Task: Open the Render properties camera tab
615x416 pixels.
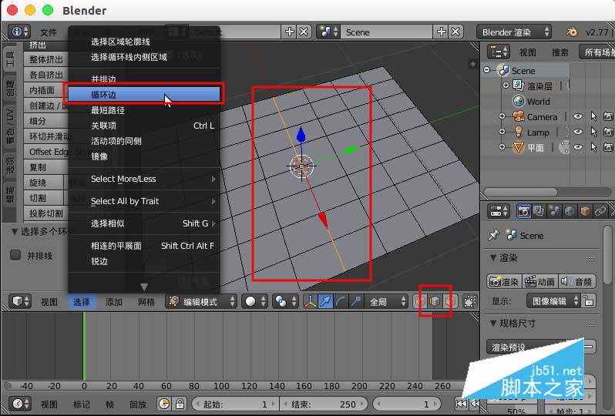Action: [x=523, y=211]
